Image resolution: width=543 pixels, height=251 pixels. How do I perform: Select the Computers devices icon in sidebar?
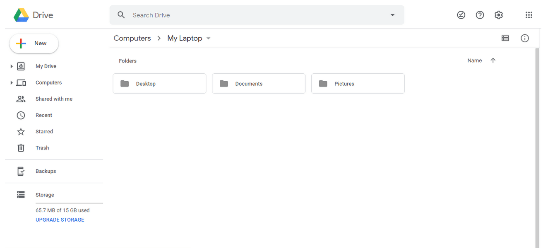21,83
